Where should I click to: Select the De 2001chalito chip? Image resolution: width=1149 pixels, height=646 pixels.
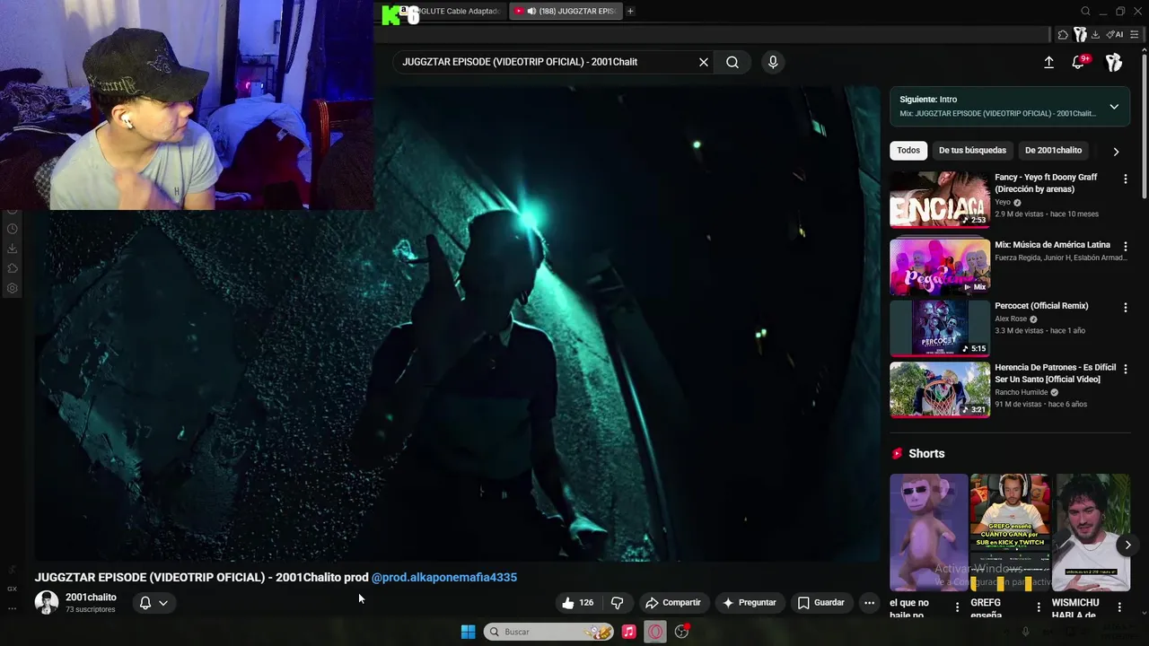pos(1053,150)
